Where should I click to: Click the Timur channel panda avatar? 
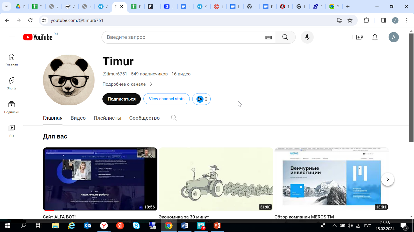[x=69, y=80]
